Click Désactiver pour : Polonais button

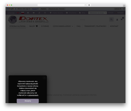(56, 9)
